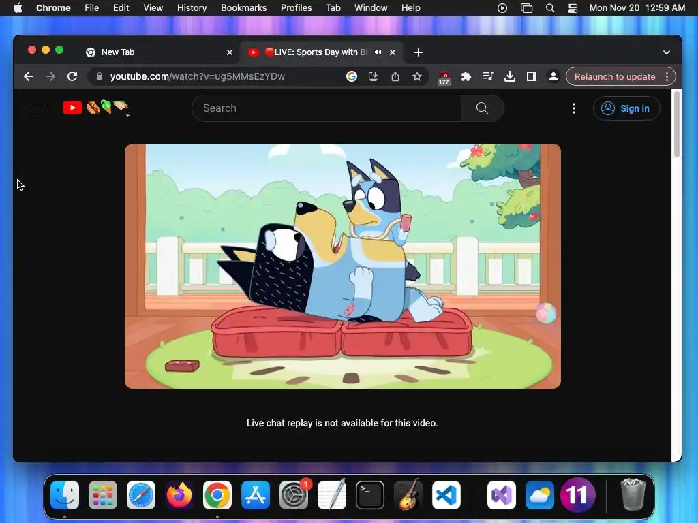Viewport: 698px width, 523px height.
Task: Open the Chrome menu in menu bar
Action: coord(53,7)
